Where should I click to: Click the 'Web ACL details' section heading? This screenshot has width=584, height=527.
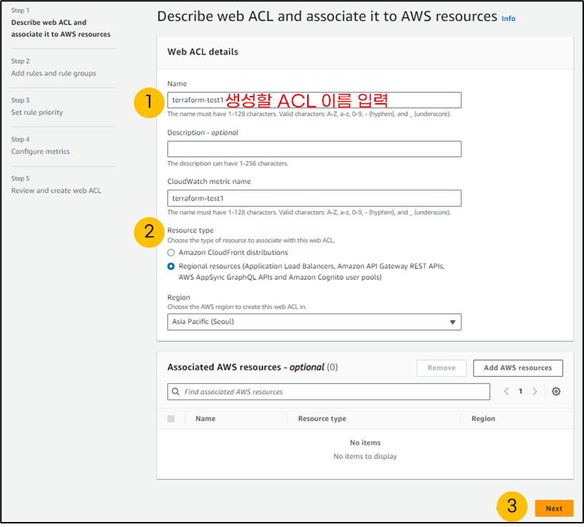203,52
